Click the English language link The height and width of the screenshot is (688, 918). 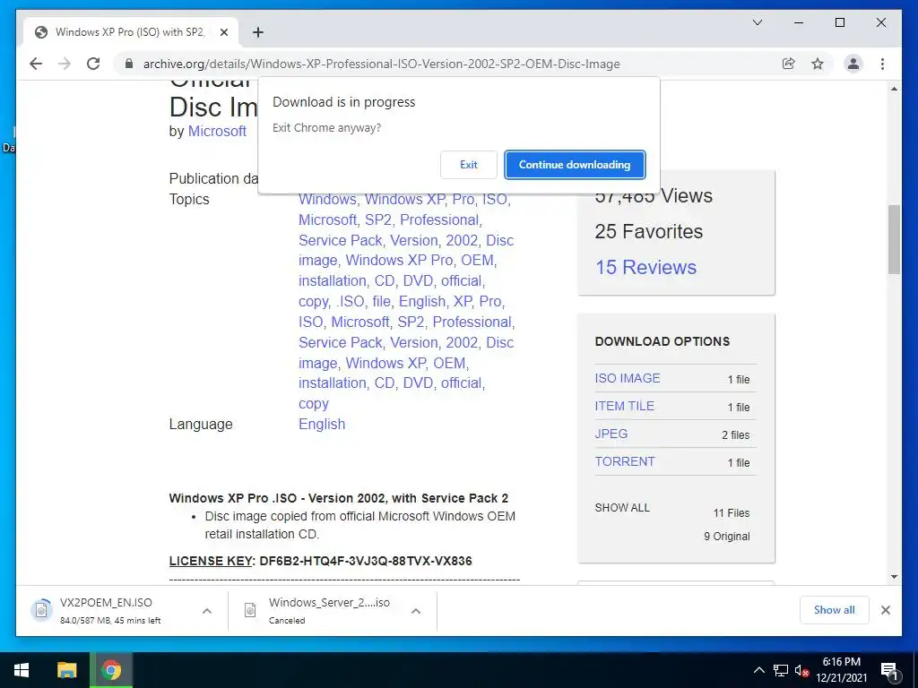coord(322,424)
